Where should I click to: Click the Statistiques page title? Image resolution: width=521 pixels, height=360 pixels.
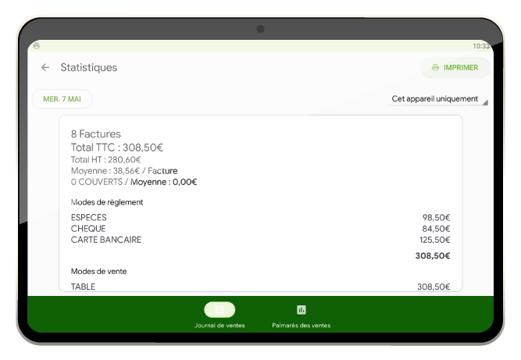[x=89, y=67]
